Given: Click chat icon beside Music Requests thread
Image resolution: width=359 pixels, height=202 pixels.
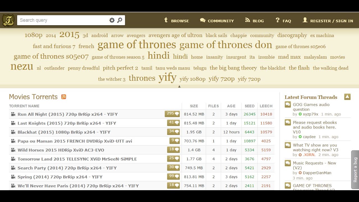Looking at the screenshot, I should click(x=288, y=163).
